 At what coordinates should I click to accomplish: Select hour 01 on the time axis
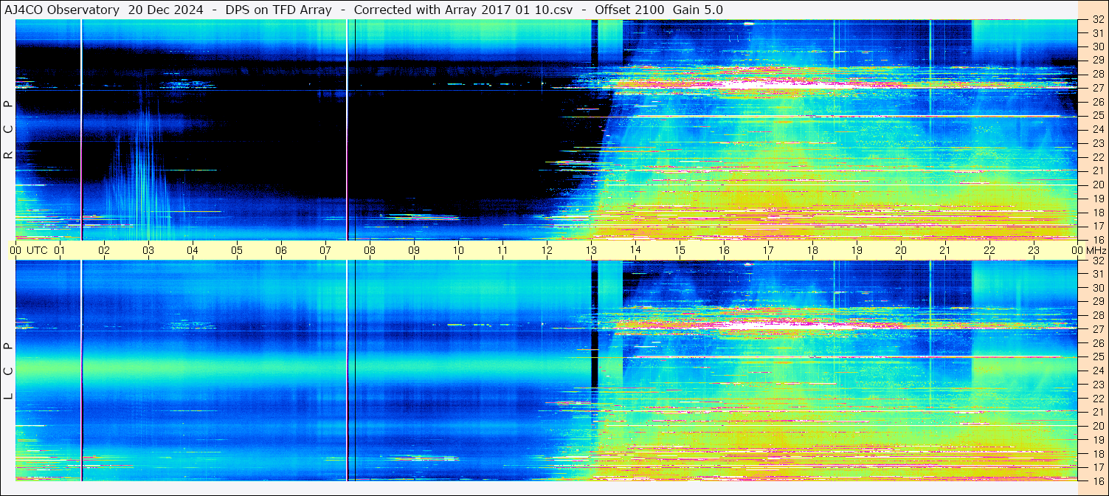point(60,250)
